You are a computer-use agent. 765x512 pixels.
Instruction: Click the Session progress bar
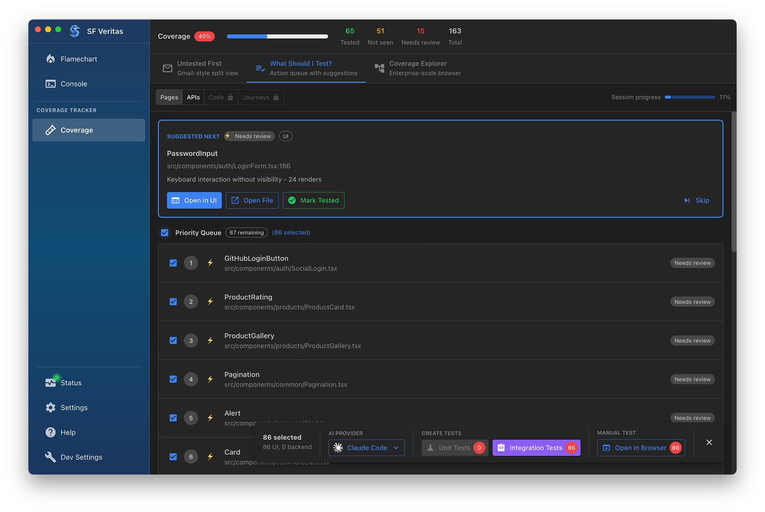[690, 97]
